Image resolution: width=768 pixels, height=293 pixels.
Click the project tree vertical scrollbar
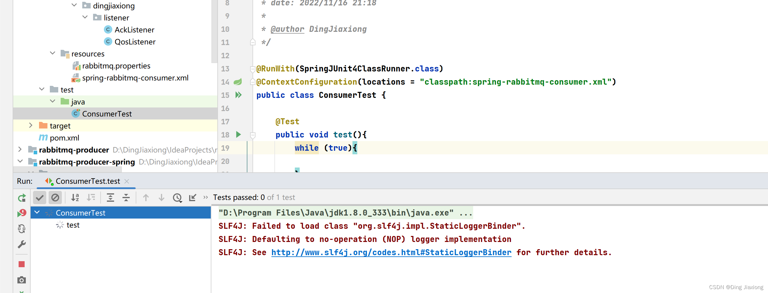tap(214, 32)
